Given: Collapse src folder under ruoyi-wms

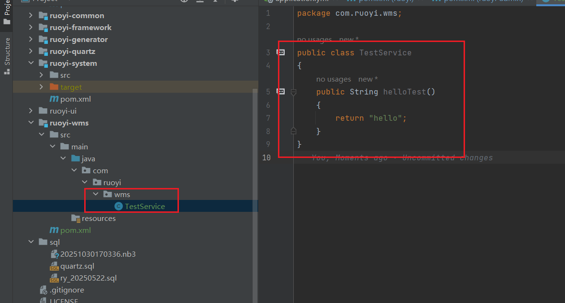Looking at the screenshot, I should pos(42,135).
